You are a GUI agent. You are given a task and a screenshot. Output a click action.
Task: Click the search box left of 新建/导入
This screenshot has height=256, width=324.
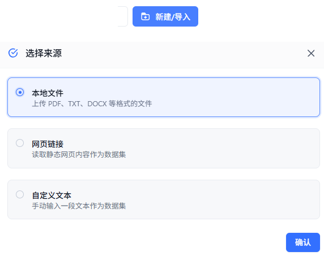click(x=123, y=16)
